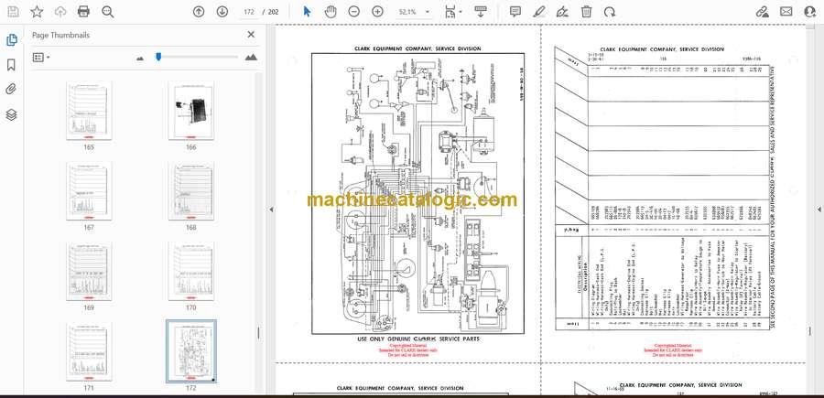Open the account profile icon

(810, 12)
